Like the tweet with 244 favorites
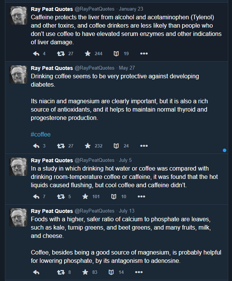 click(88, 54)
